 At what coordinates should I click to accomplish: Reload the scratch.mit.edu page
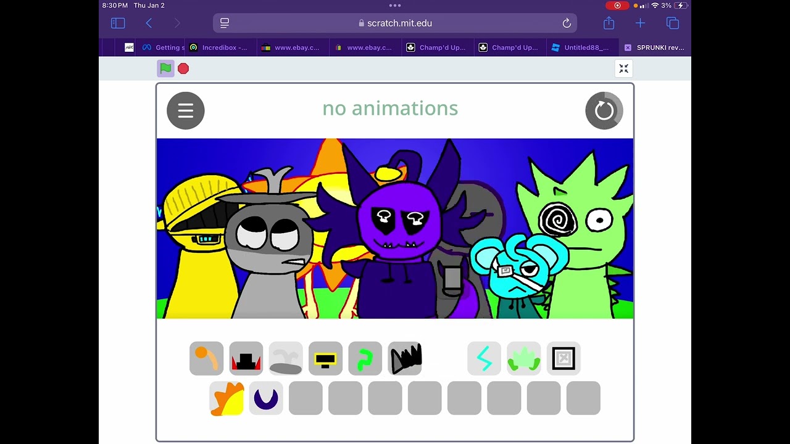(x=567, y=23)
